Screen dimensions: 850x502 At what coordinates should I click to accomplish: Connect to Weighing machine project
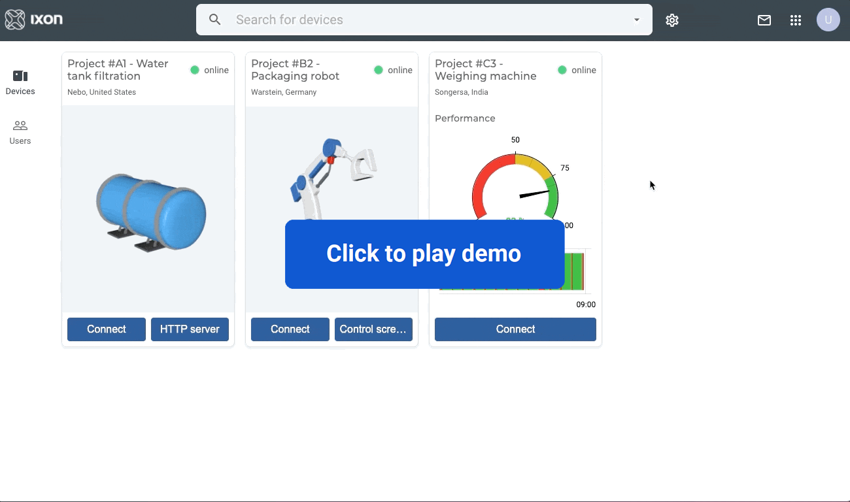[x=515, y=329]
